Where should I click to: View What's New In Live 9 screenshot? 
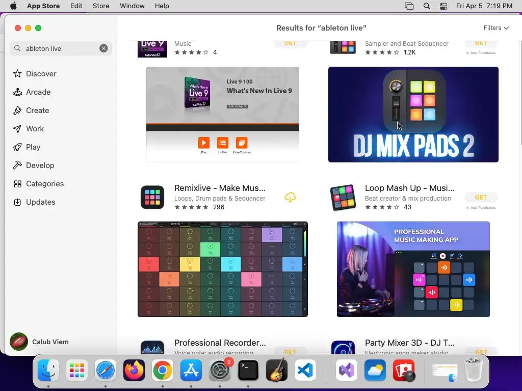pyautogui.click(x=223, y=115)
